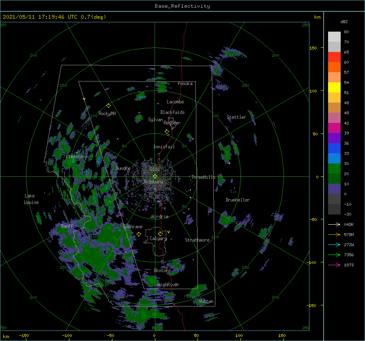Click the 80 value on the dBZ scale
This screenshot has height=341, width=365.
click(346, 32)
